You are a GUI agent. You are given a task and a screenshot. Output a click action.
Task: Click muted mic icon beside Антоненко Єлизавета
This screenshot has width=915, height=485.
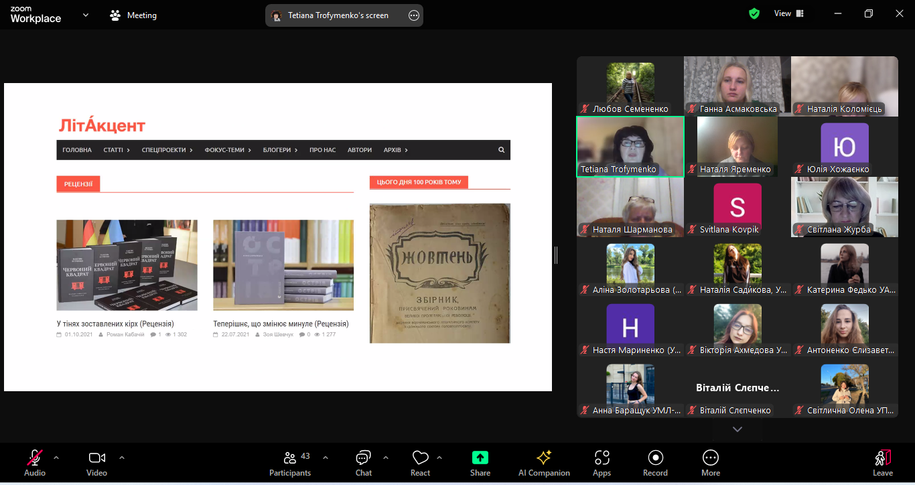coord(799,350)
